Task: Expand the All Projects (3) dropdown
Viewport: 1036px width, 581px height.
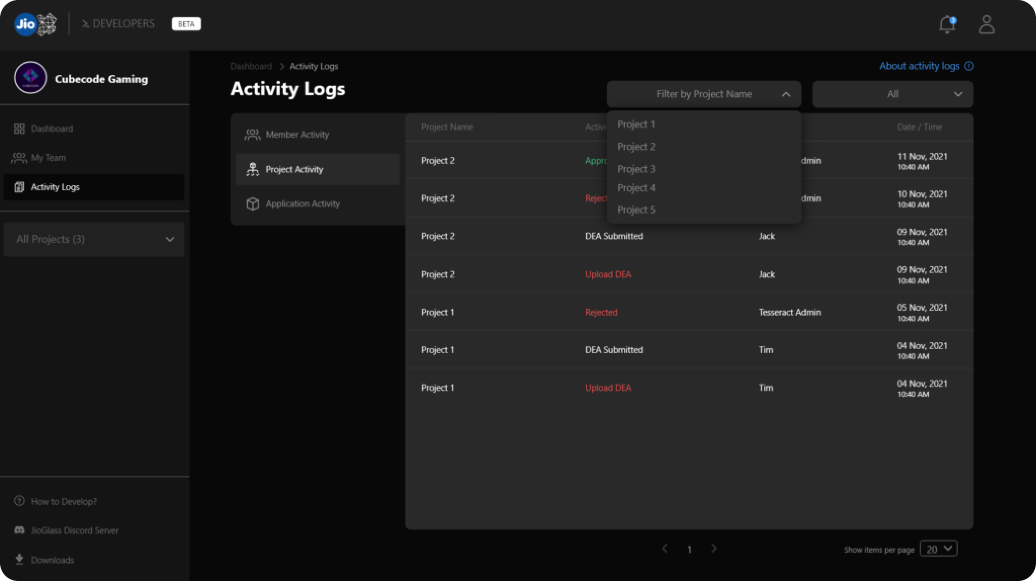Action: point(94,239)
